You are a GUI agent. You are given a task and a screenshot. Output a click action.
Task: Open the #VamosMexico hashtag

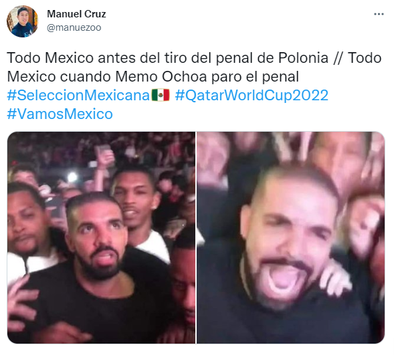click(60, 114)
